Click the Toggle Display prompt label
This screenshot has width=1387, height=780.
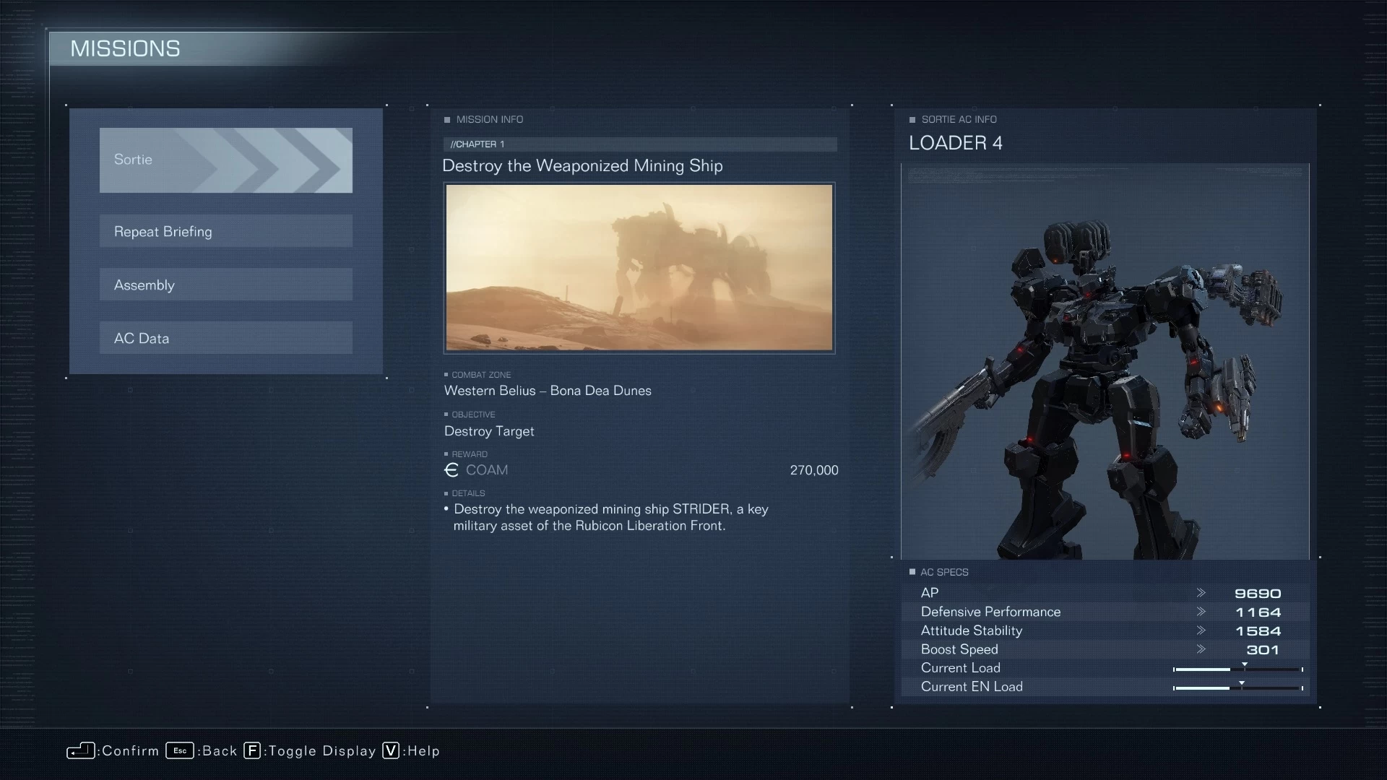322,751
